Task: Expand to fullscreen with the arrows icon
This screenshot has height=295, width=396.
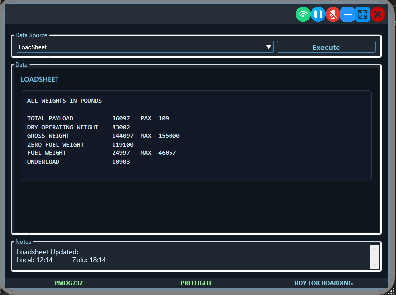Action: (363, 14)
